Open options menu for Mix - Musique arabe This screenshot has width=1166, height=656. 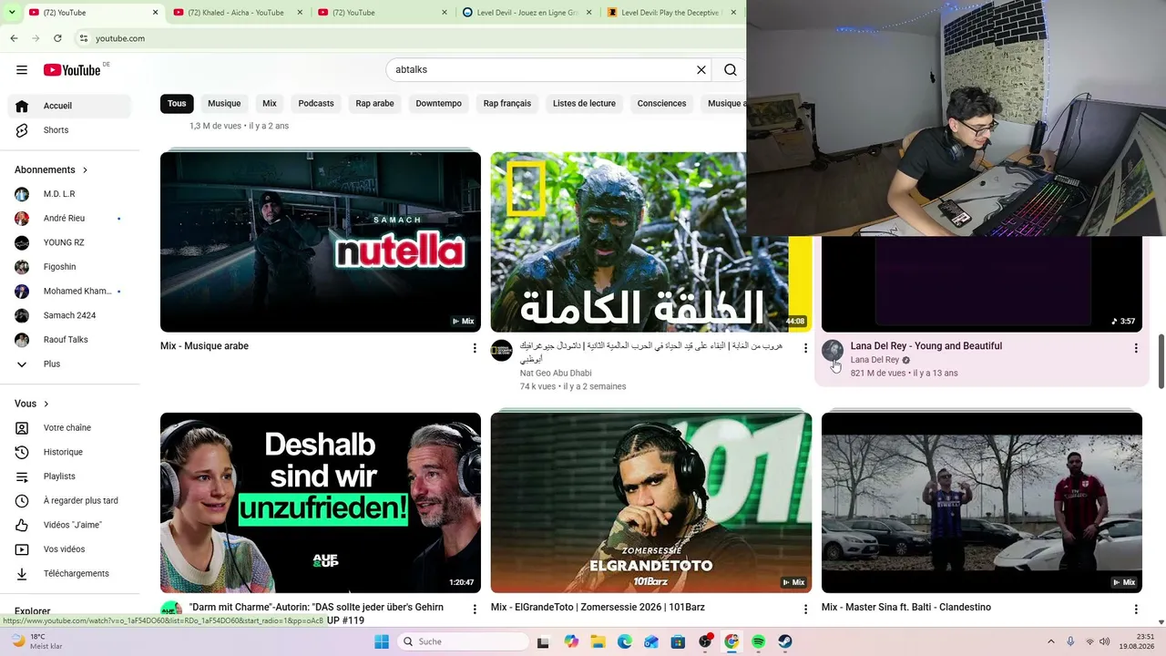pyautogui.click(x=475, y=348)
